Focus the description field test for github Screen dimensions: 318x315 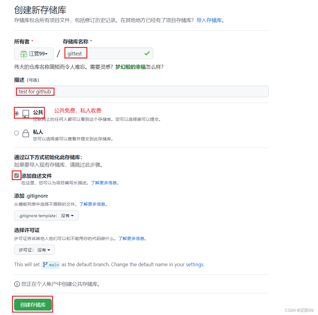(141, 92)
